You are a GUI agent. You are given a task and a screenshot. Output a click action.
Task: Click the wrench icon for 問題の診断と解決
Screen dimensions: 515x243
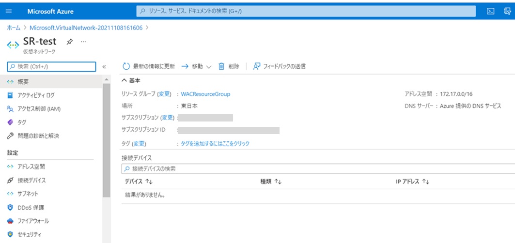coord(10,136)
